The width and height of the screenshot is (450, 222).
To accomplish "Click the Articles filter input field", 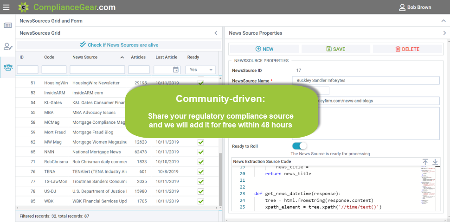I will click(x=139, y=70).
